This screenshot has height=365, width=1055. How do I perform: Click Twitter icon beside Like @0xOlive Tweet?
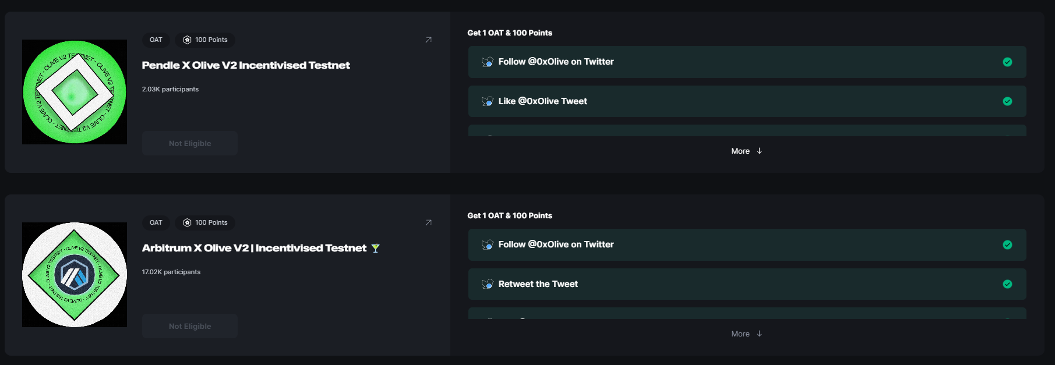tap(488, 101)
